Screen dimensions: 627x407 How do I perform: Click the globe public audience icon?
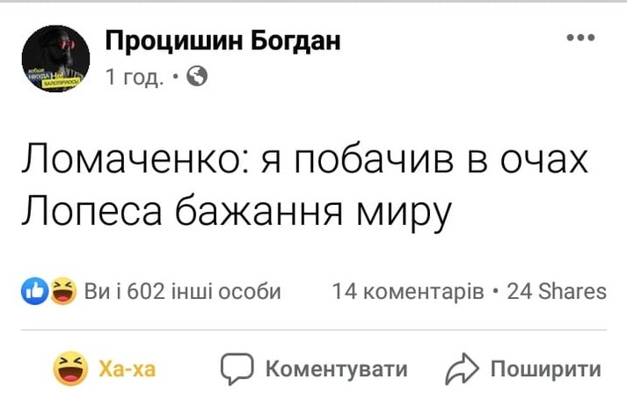198,77
